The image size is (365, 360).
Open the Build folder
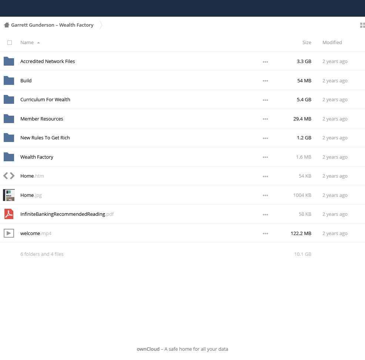(x=26, y=80)
